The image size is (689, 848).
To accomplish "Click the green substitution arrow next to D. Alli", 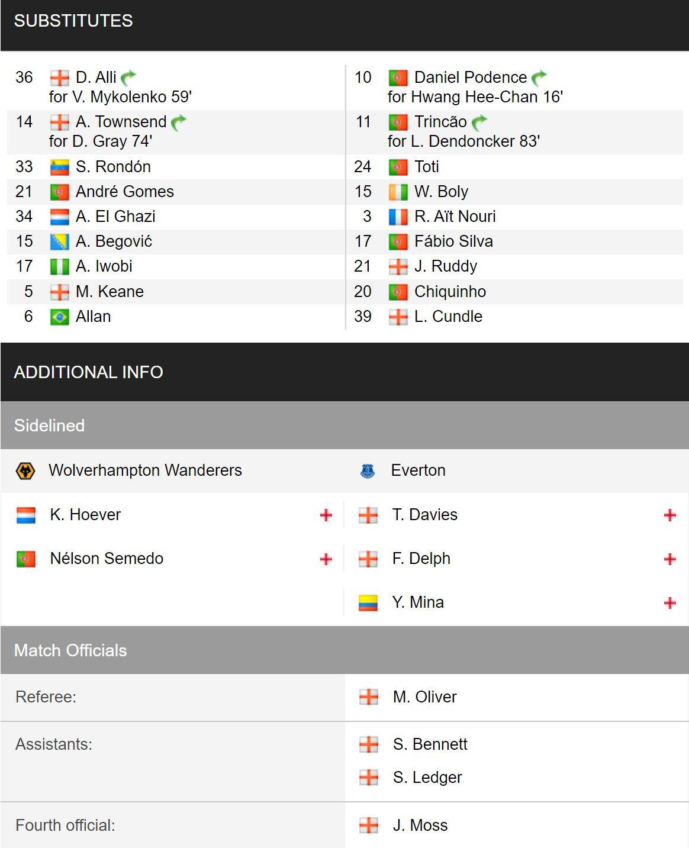I will click(128, 78).
